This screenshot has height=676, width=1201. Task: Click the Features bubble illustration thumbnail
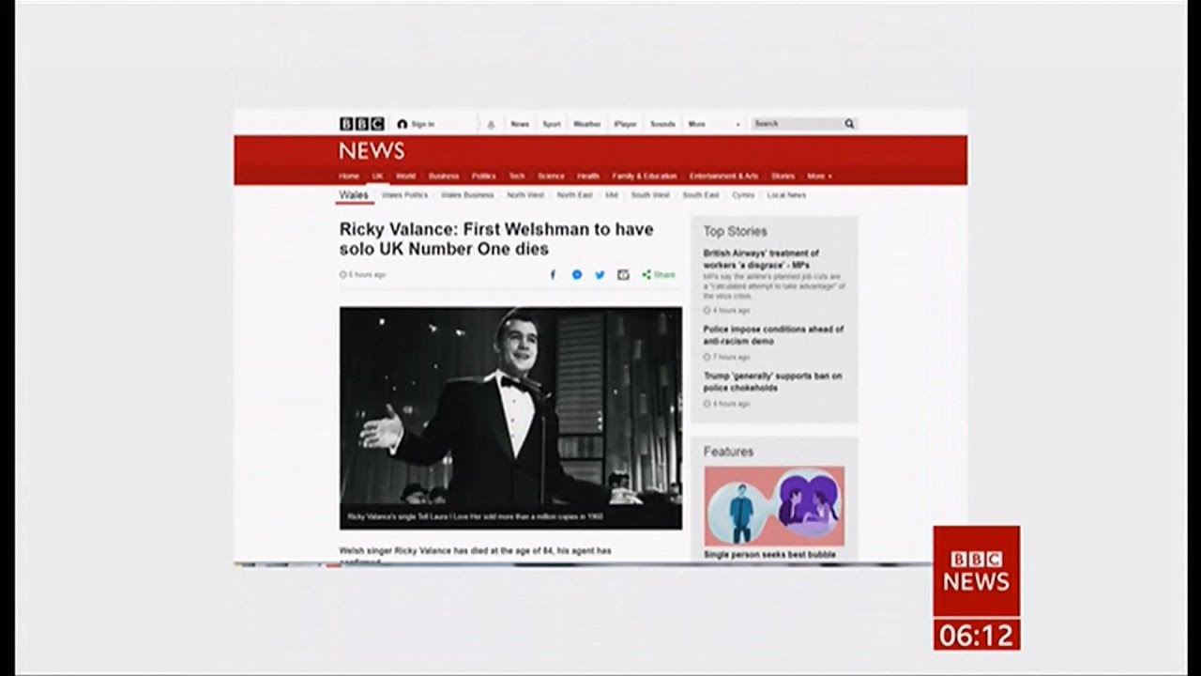pyautogui.click(x=774, y=506)
